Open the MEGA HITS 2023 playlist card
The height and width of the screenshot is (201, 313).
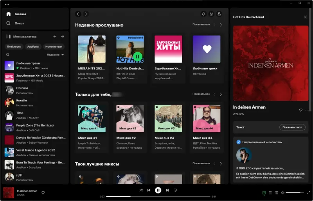point(92,58)
